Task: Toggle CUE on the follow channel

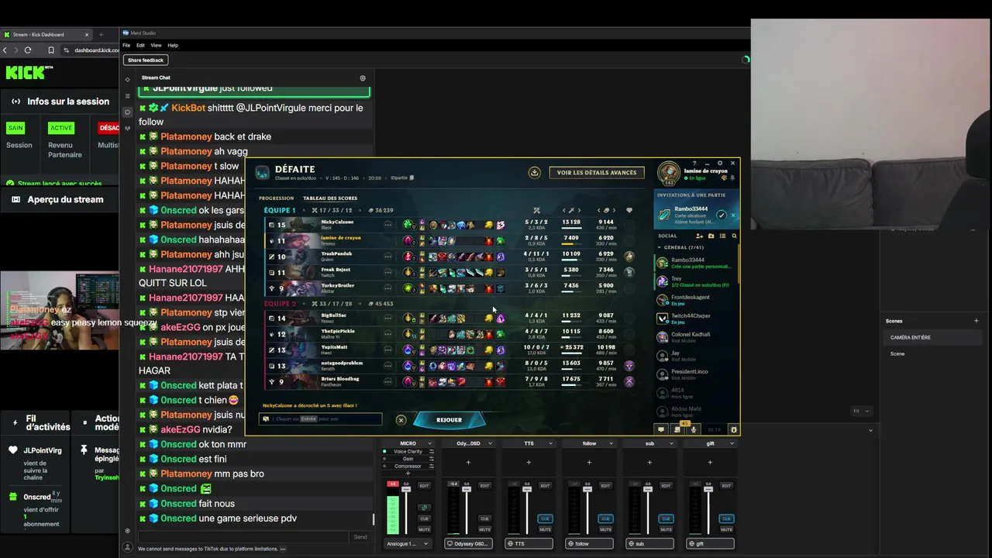Action: 605,518
